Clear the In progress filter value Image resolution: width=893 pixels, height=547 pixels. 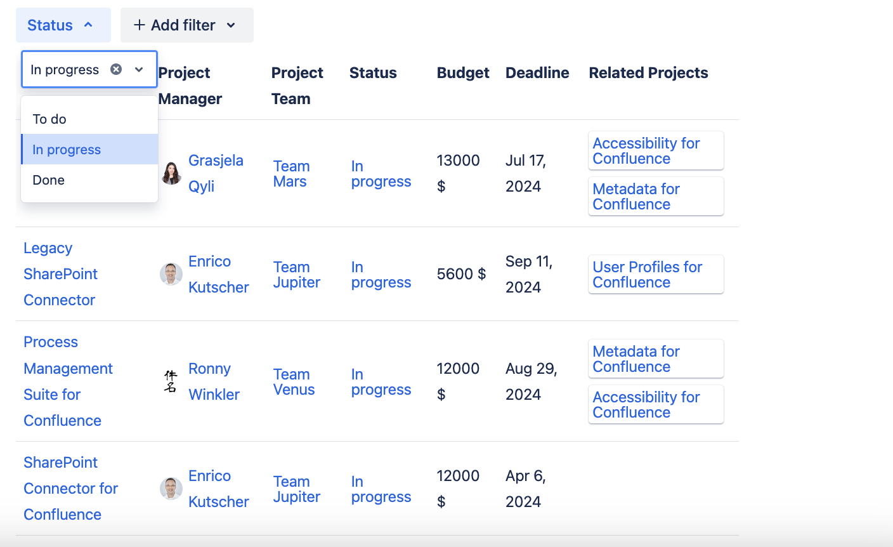point(116,69)
